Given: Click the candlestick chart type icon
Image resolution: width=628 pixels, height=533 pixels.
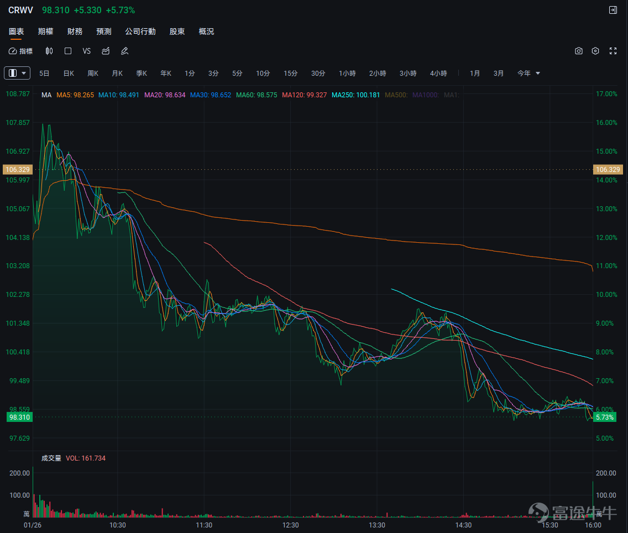Looking at the screenshot, I should [x=49, y=51].
